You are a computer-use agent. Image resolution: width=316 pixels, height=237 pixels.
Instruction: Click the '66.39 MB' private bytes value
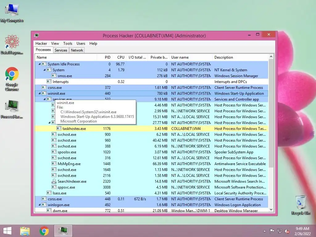(x=160, y=164)
